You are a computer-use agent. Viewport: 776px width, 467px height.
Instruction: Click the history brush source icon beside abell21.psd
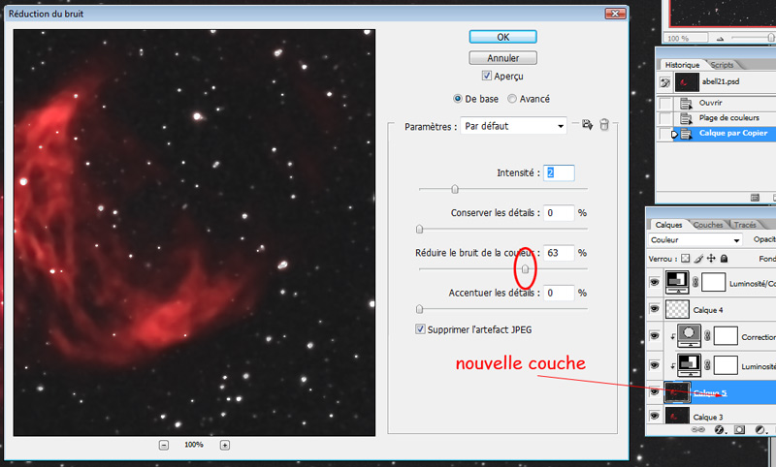pyautogui.click(x=664, y=82)
